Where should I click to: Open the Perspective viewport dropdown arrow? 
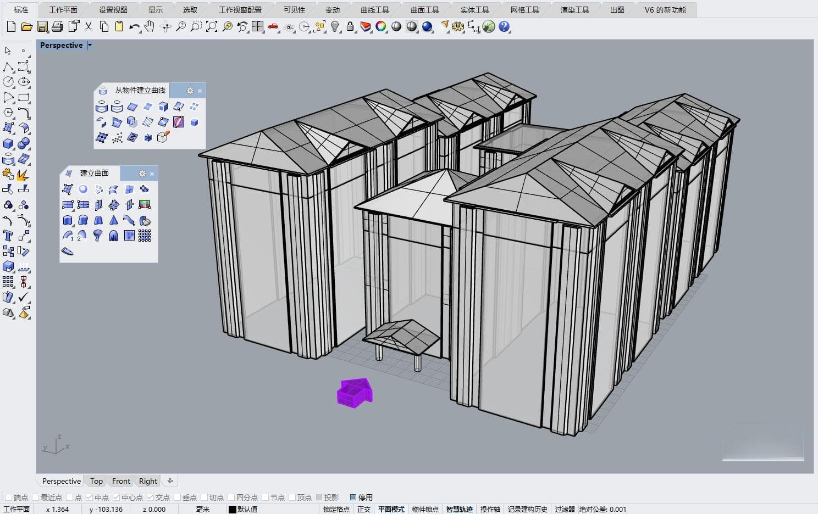pyautogui.click(x=90, y=46)
